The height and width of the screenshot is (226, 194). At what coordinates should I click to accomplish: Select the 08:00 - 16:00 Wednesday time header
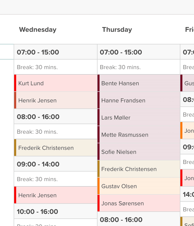(x=38, y=117)
